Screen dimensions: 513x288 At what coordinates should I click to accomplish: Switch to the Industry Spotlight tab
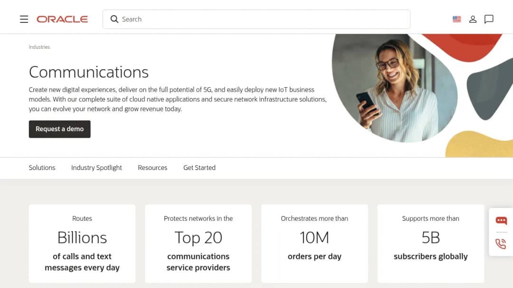96,168
